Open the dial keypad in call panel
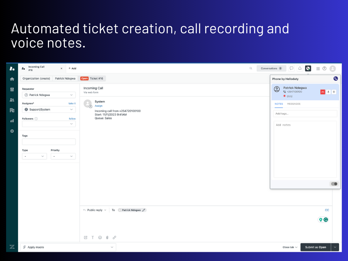 [334, 92]
